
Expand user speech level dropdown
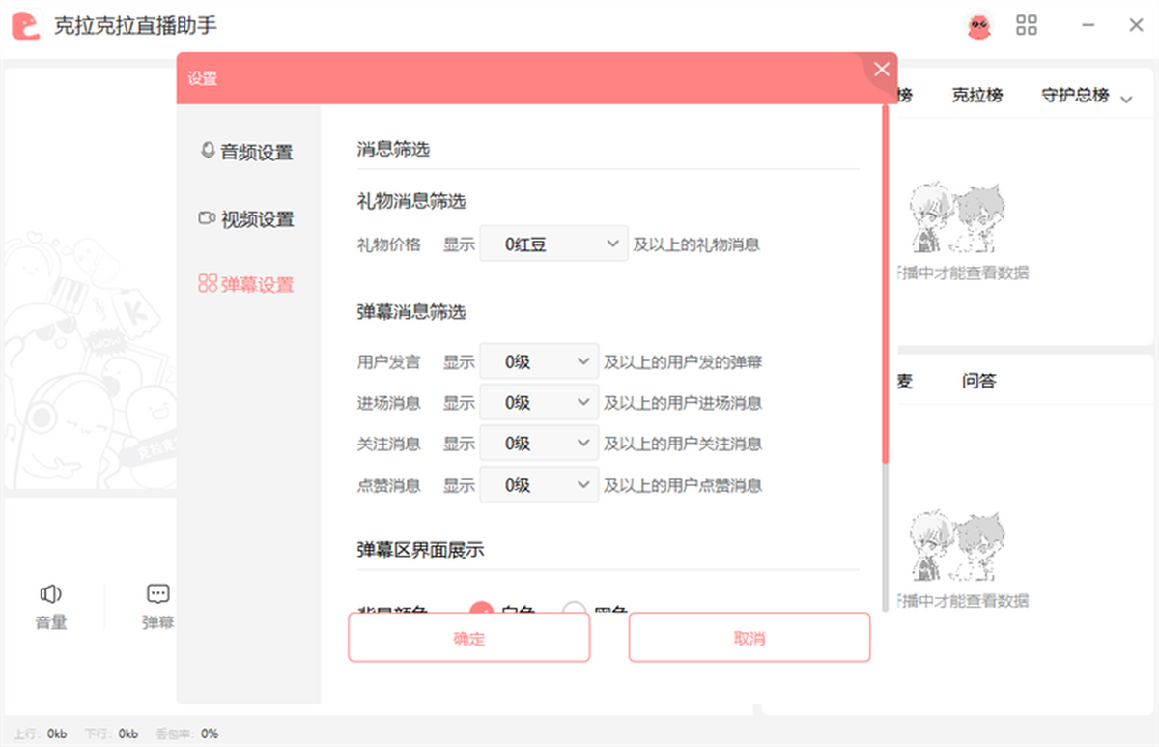pyautogui.click(x=539, y=362)
